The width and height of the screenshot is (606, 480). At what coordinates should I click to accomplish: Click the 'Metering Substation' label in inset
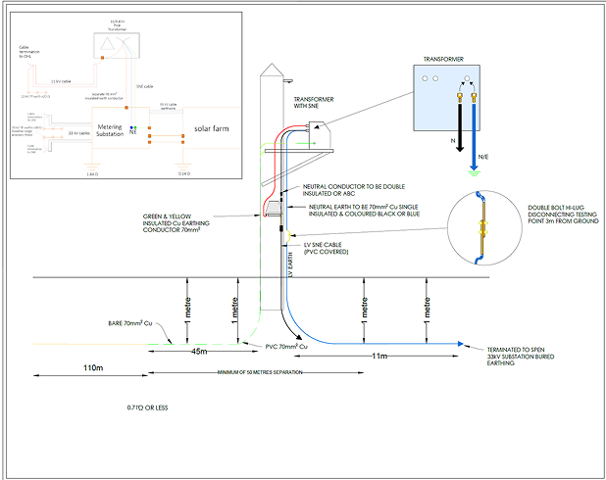click(110, 130)
